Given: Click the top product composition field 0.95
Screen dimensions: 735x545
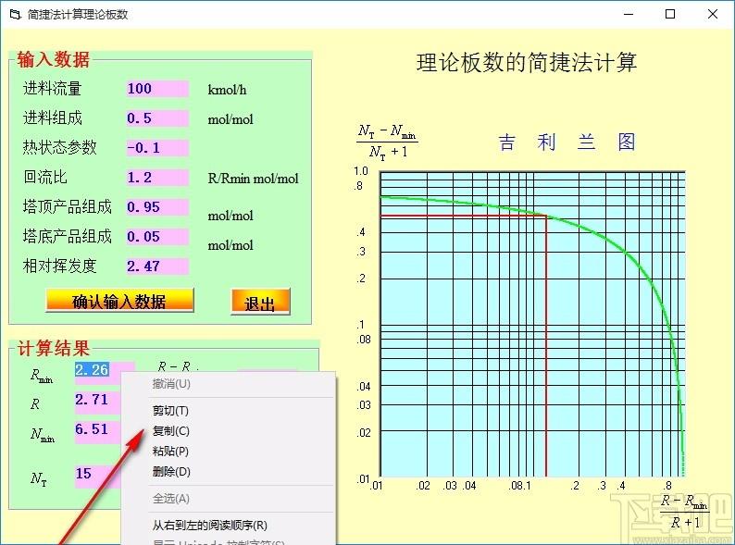Looking at the screenshot, I should coord(157,206).
